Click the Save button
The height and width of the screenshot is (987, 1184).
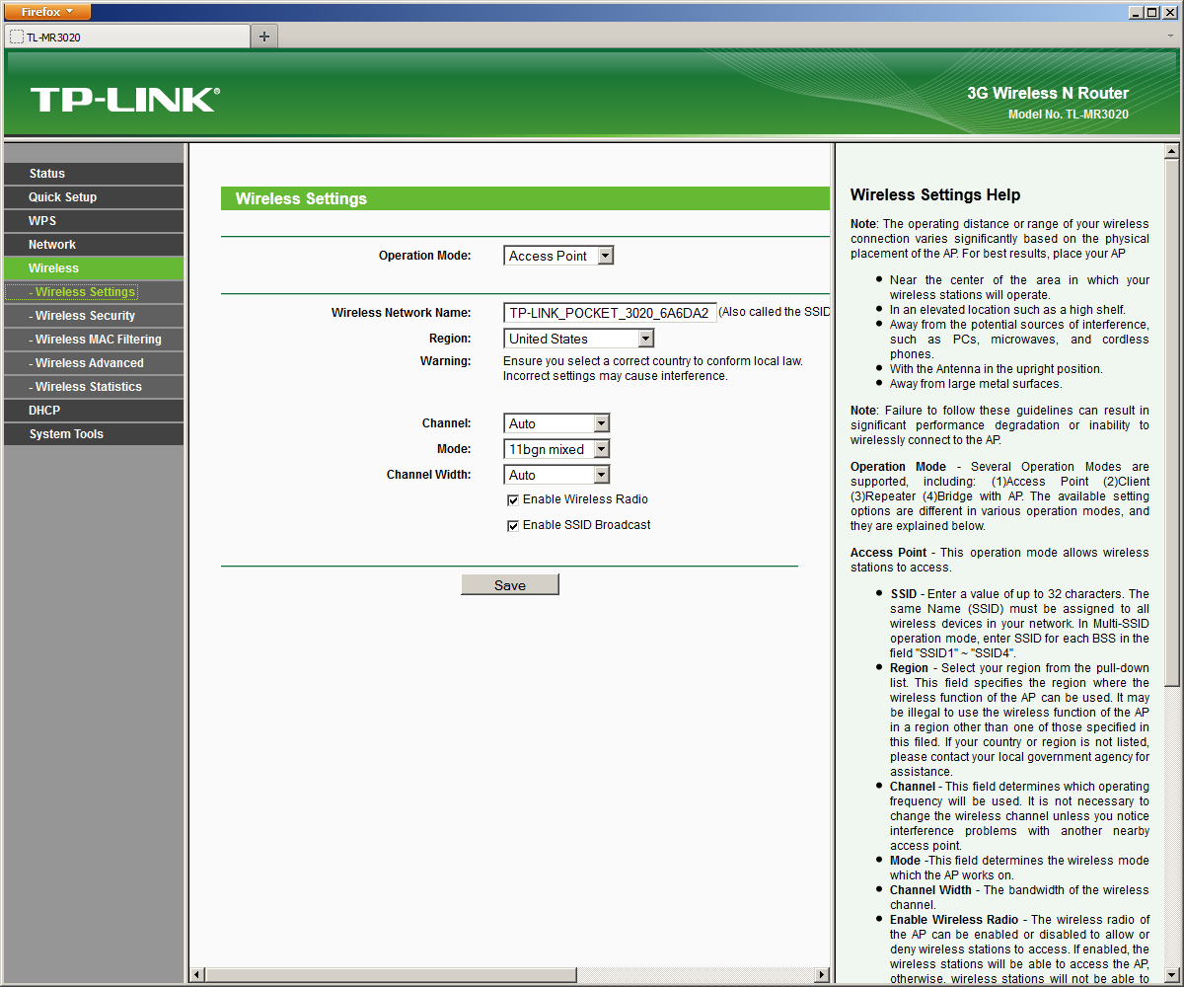(x=510, y=585)
